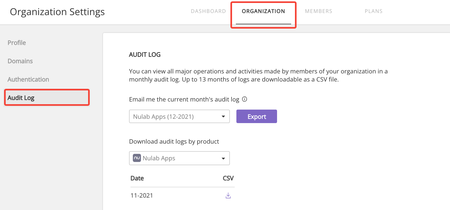Open the Dashboard tab

pos(208,11)
